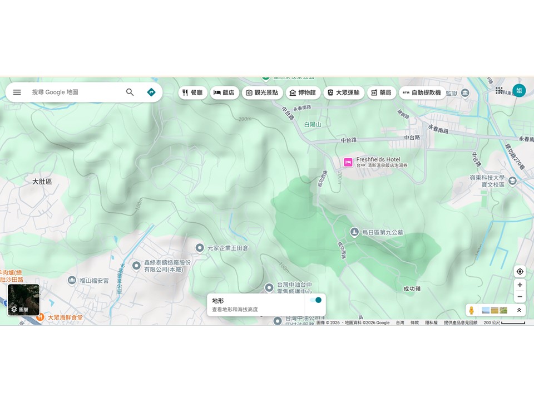Open the 隱私權 privacy link
534x401 pixels.
[x=431, y=322]
